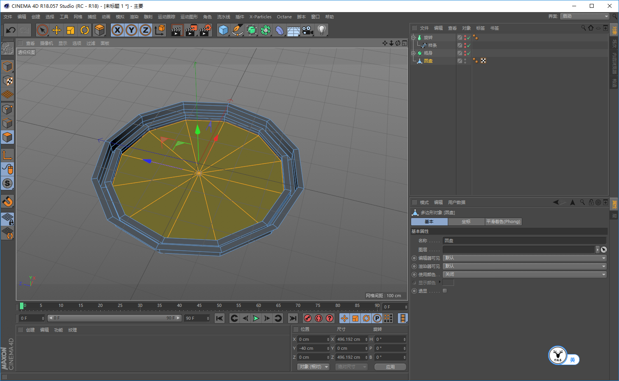Add a light using the light bulb icon
Viewport: 619px width, 381px height.
321,30
